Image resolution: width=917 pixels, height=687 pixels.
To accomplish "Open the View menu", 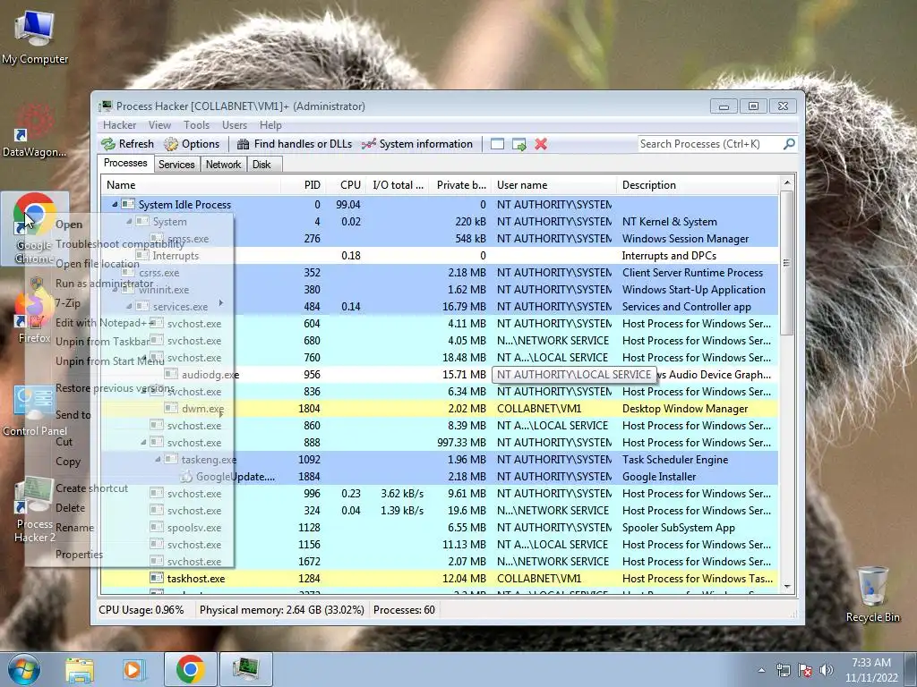I will pos(159,125).
